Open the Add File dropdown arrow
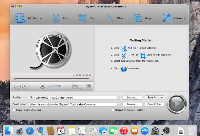The height and width of the screenshot is (136, 200). point(41,18)
